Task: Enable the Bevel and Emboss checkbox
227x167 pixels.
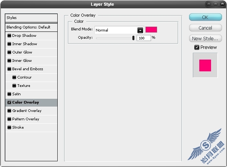Action: 9,69
